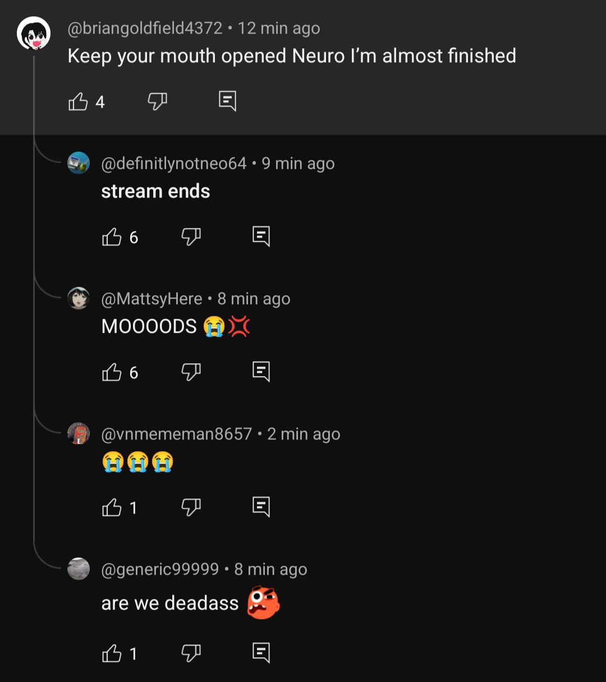The height and width of the screenshot is (682, 606).
Task: Like the "MOOOODS" reply by @MattsyHere
Action: point(112,372)
